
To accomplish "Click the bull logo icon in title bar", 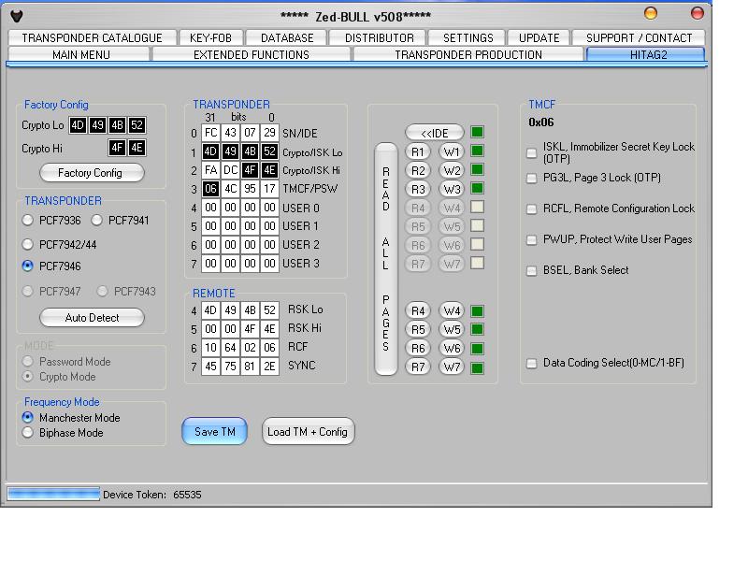I will pos(17,16).
